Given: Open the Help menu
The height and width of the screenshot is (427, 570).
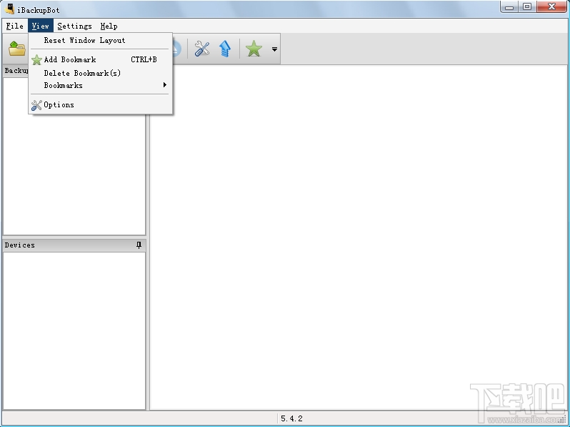Looking at the screenshot, I should (109, 26).
